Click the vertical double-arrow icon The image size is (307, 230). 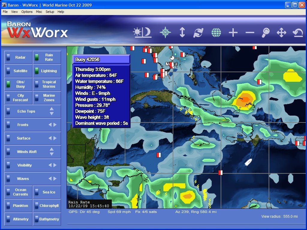(x=182, y=32)
